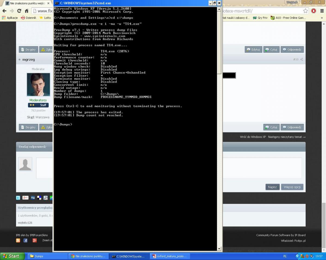The image size is (326, 260).
Task: Close the Nie znaleziono punktu wejścia tab
Action: (48, 3)
